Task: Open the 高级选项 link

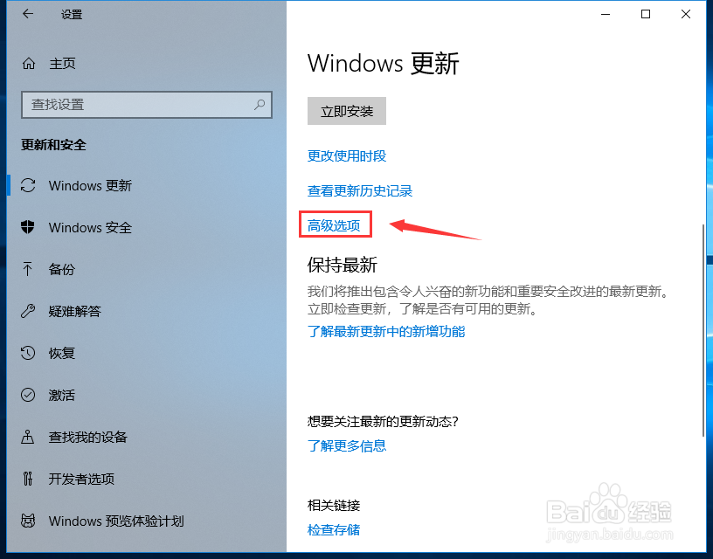Action: tap(334, 225)
